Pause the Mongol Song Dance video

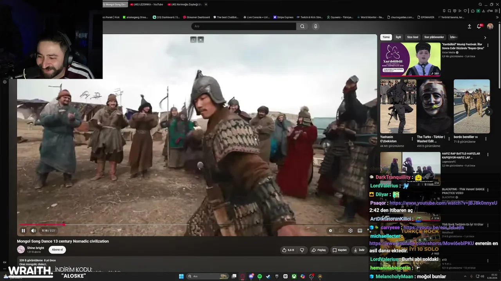click(23, 231)
